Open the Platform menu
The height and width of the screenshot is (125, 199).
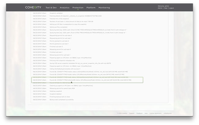pyautogui.click(x=91, y=7)
